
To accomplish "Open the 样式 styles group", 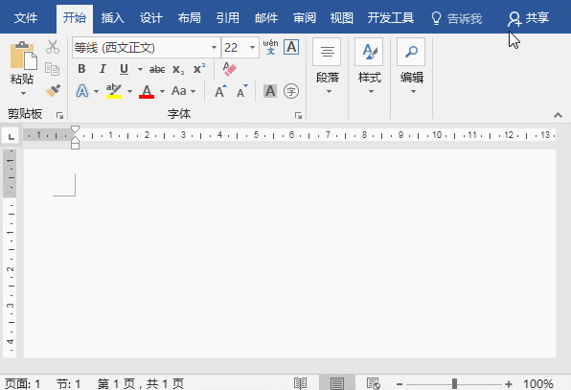I will pyautogui.click(x=369, y=67).
